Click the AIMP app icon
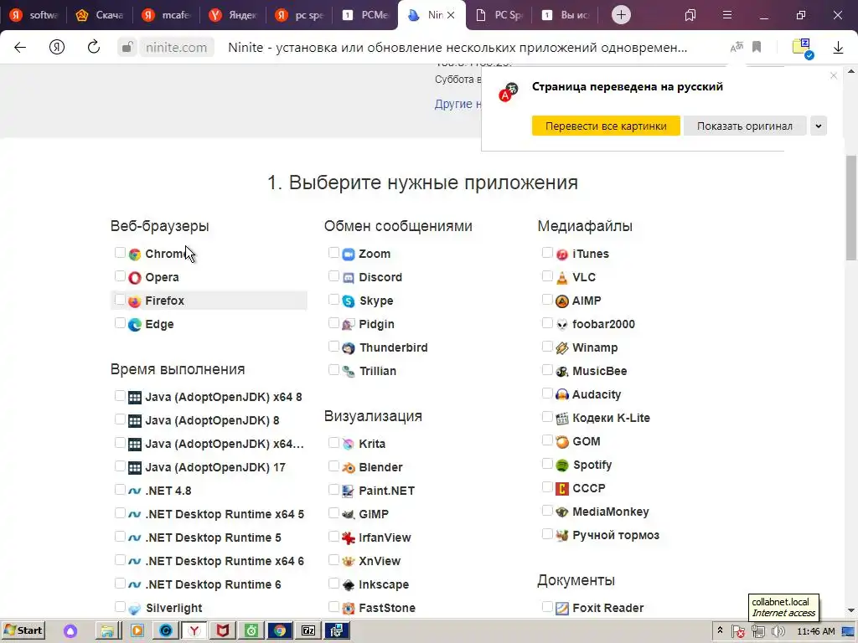This screenshot has height=643, width=858. (562, 301)
